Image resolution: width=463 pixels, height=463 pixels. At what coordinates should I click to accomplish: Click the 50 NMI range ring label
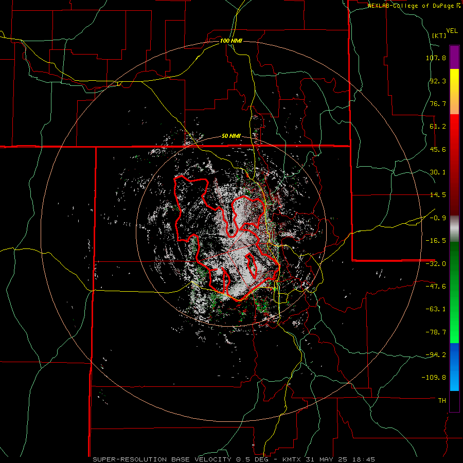pos(231,136)
